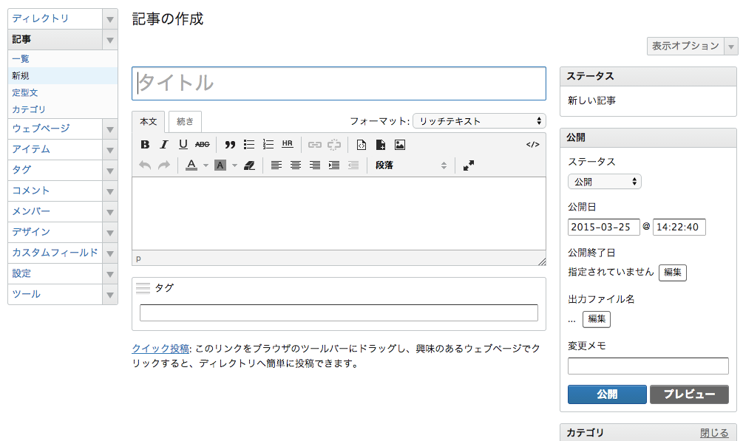The image size is (743, 441).
Task: Click the クイック投稿 link
Action: pyautogui.click(x=160, y=348)
